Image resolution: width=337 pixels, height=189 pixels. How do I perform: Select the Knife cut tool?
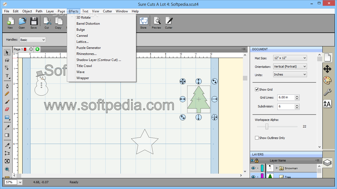click(7, 145)
